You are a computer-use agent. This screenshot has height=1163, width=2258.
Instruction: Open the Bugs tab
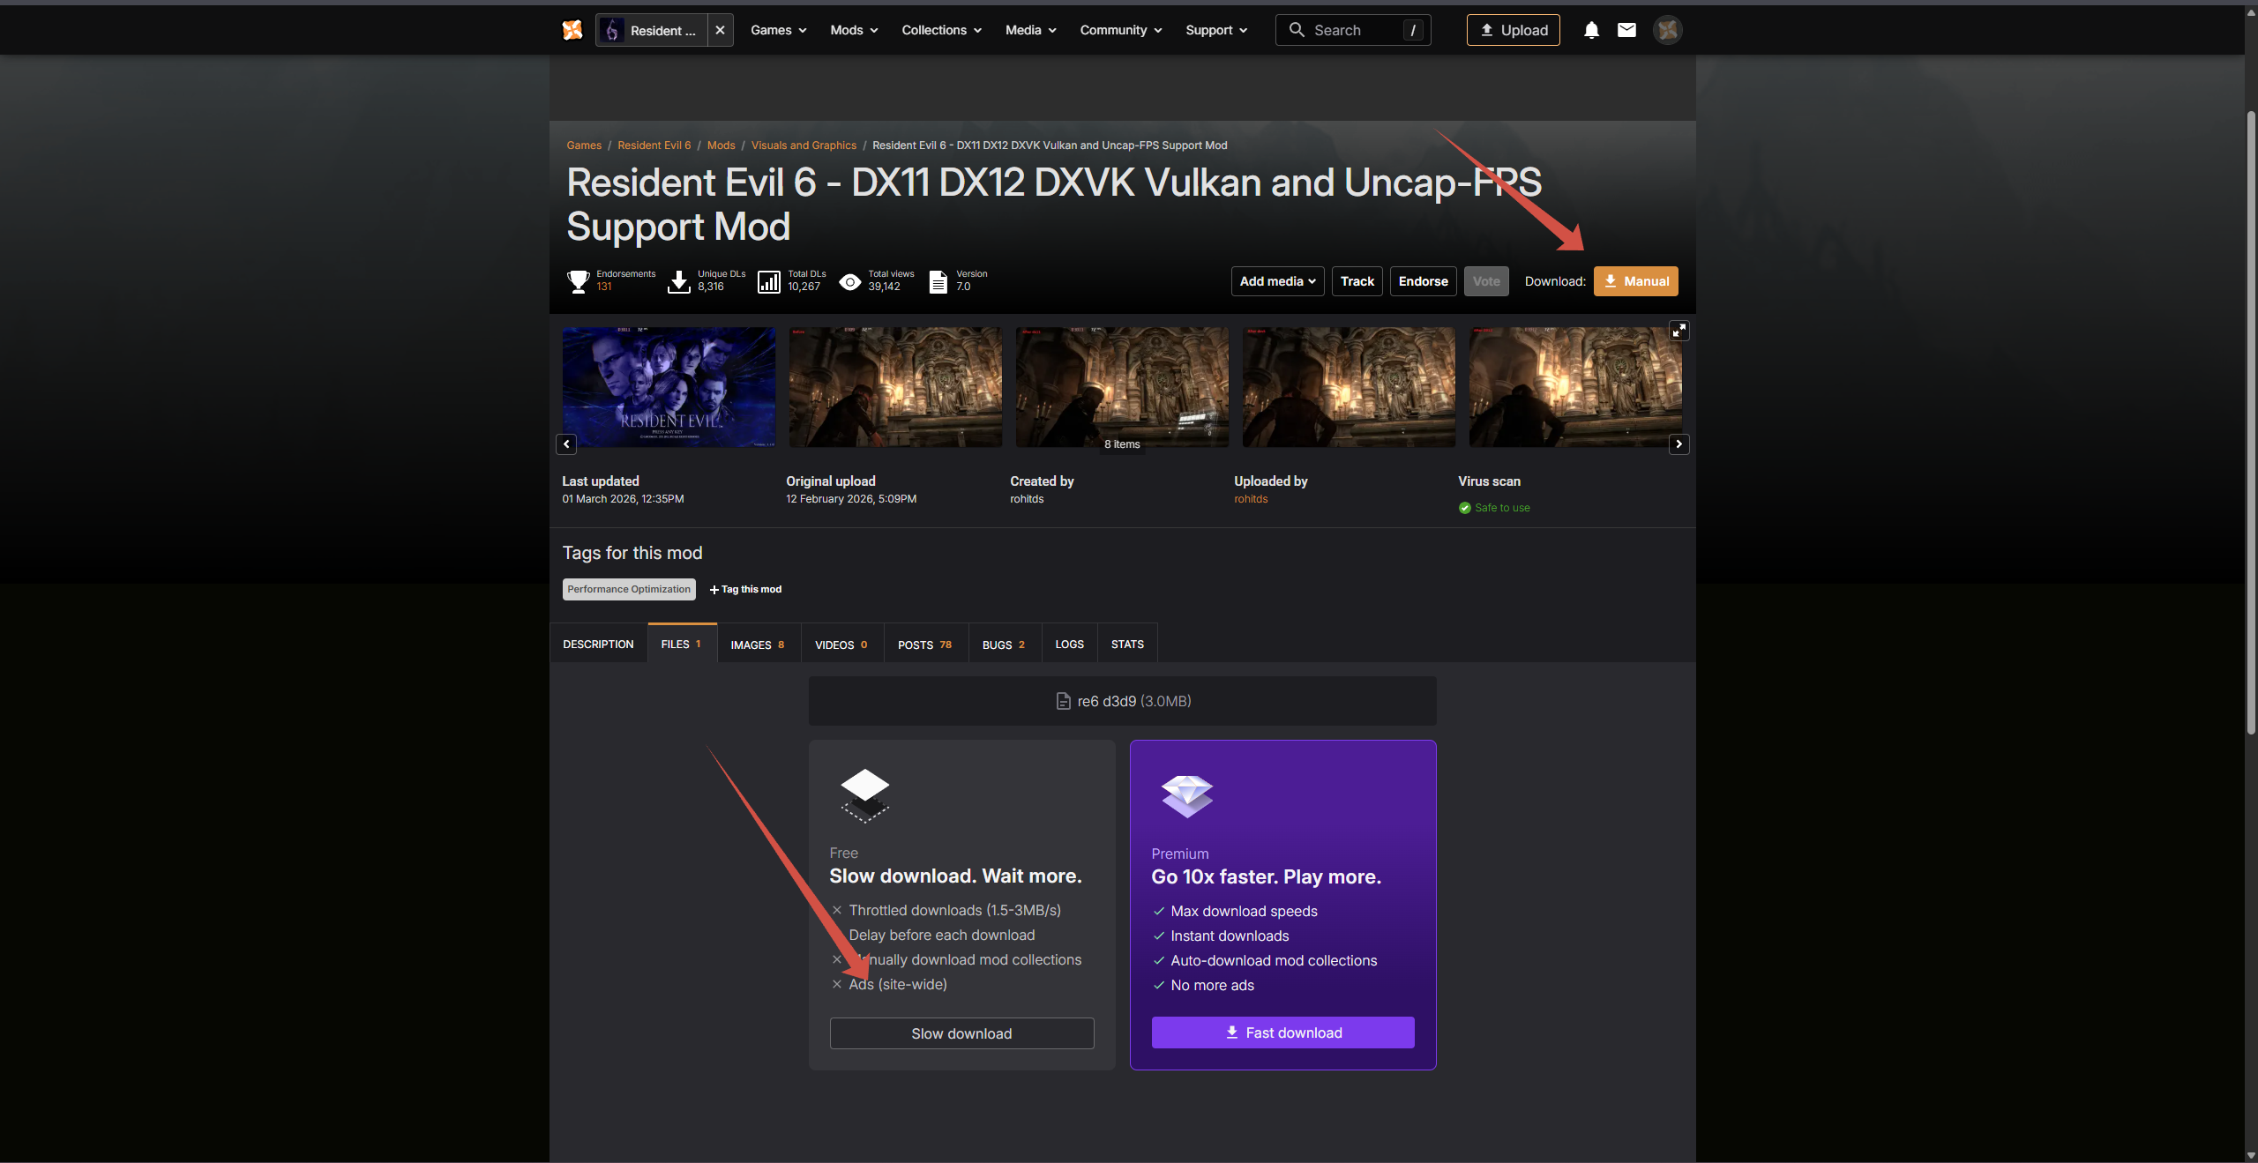(1005, 645)
